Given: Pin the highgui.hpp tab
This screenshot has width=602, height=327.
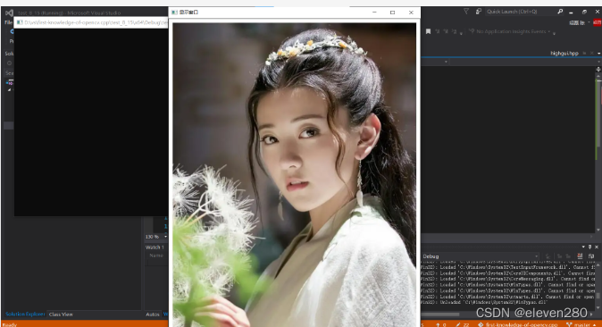Looking at the screenshot, I should pyautogui.click(x=584, y=53).
